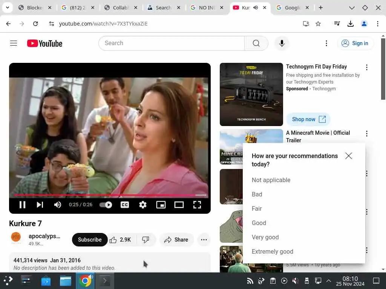Go back in browser history
386x289 pixels.
coord(8,24)
